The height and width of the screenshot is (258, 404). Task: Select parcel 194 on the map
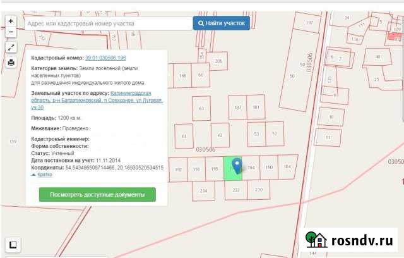coord(251,168)
